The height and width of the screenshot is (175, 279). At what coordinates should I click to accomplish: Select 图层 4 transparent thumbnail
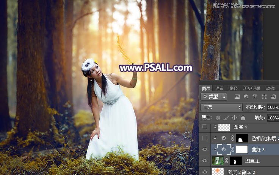[224, 127]
